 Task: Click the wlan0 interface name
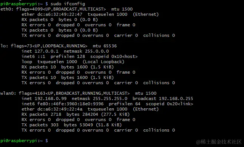coord(8,93)
